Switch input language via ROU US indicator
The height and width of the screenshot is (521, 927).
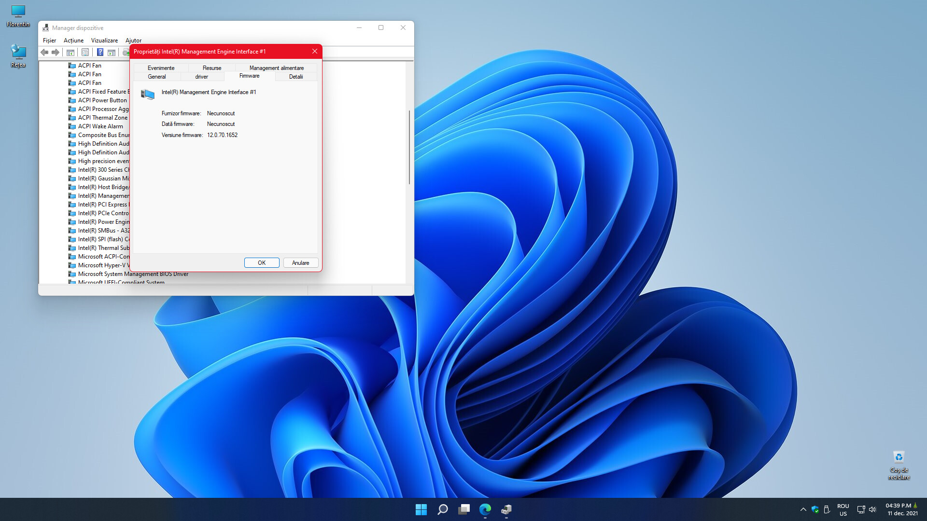coord(843,510)
